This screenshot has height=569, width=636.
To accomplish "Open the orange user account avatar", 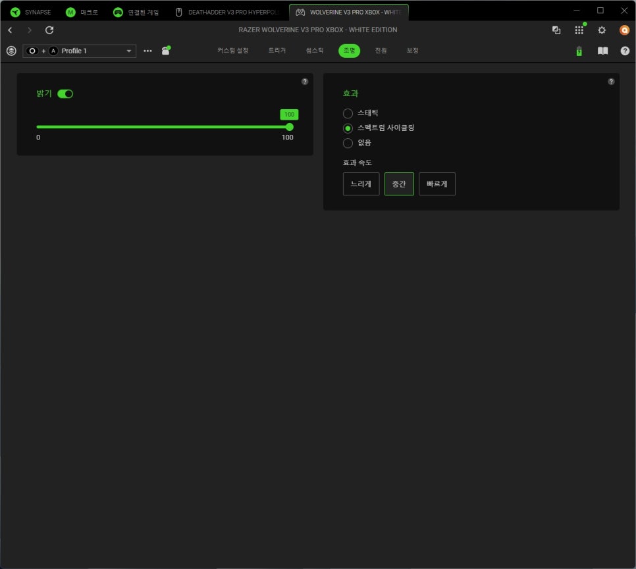I will click(625, 30).
